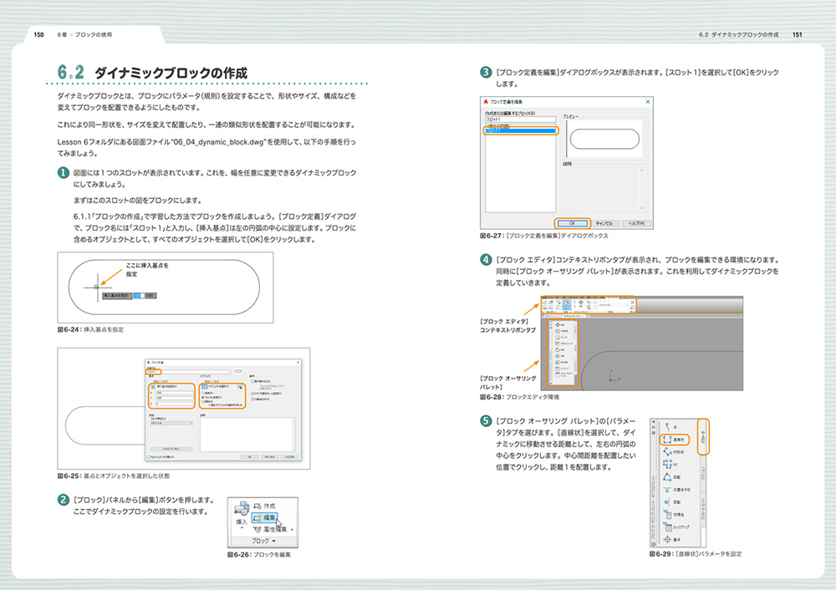Image resolution: width=836 pixels, height=590 pixels.
Task: Click the quick select icon in ブロック定義 dialog
Action: (x=241, y=387)
